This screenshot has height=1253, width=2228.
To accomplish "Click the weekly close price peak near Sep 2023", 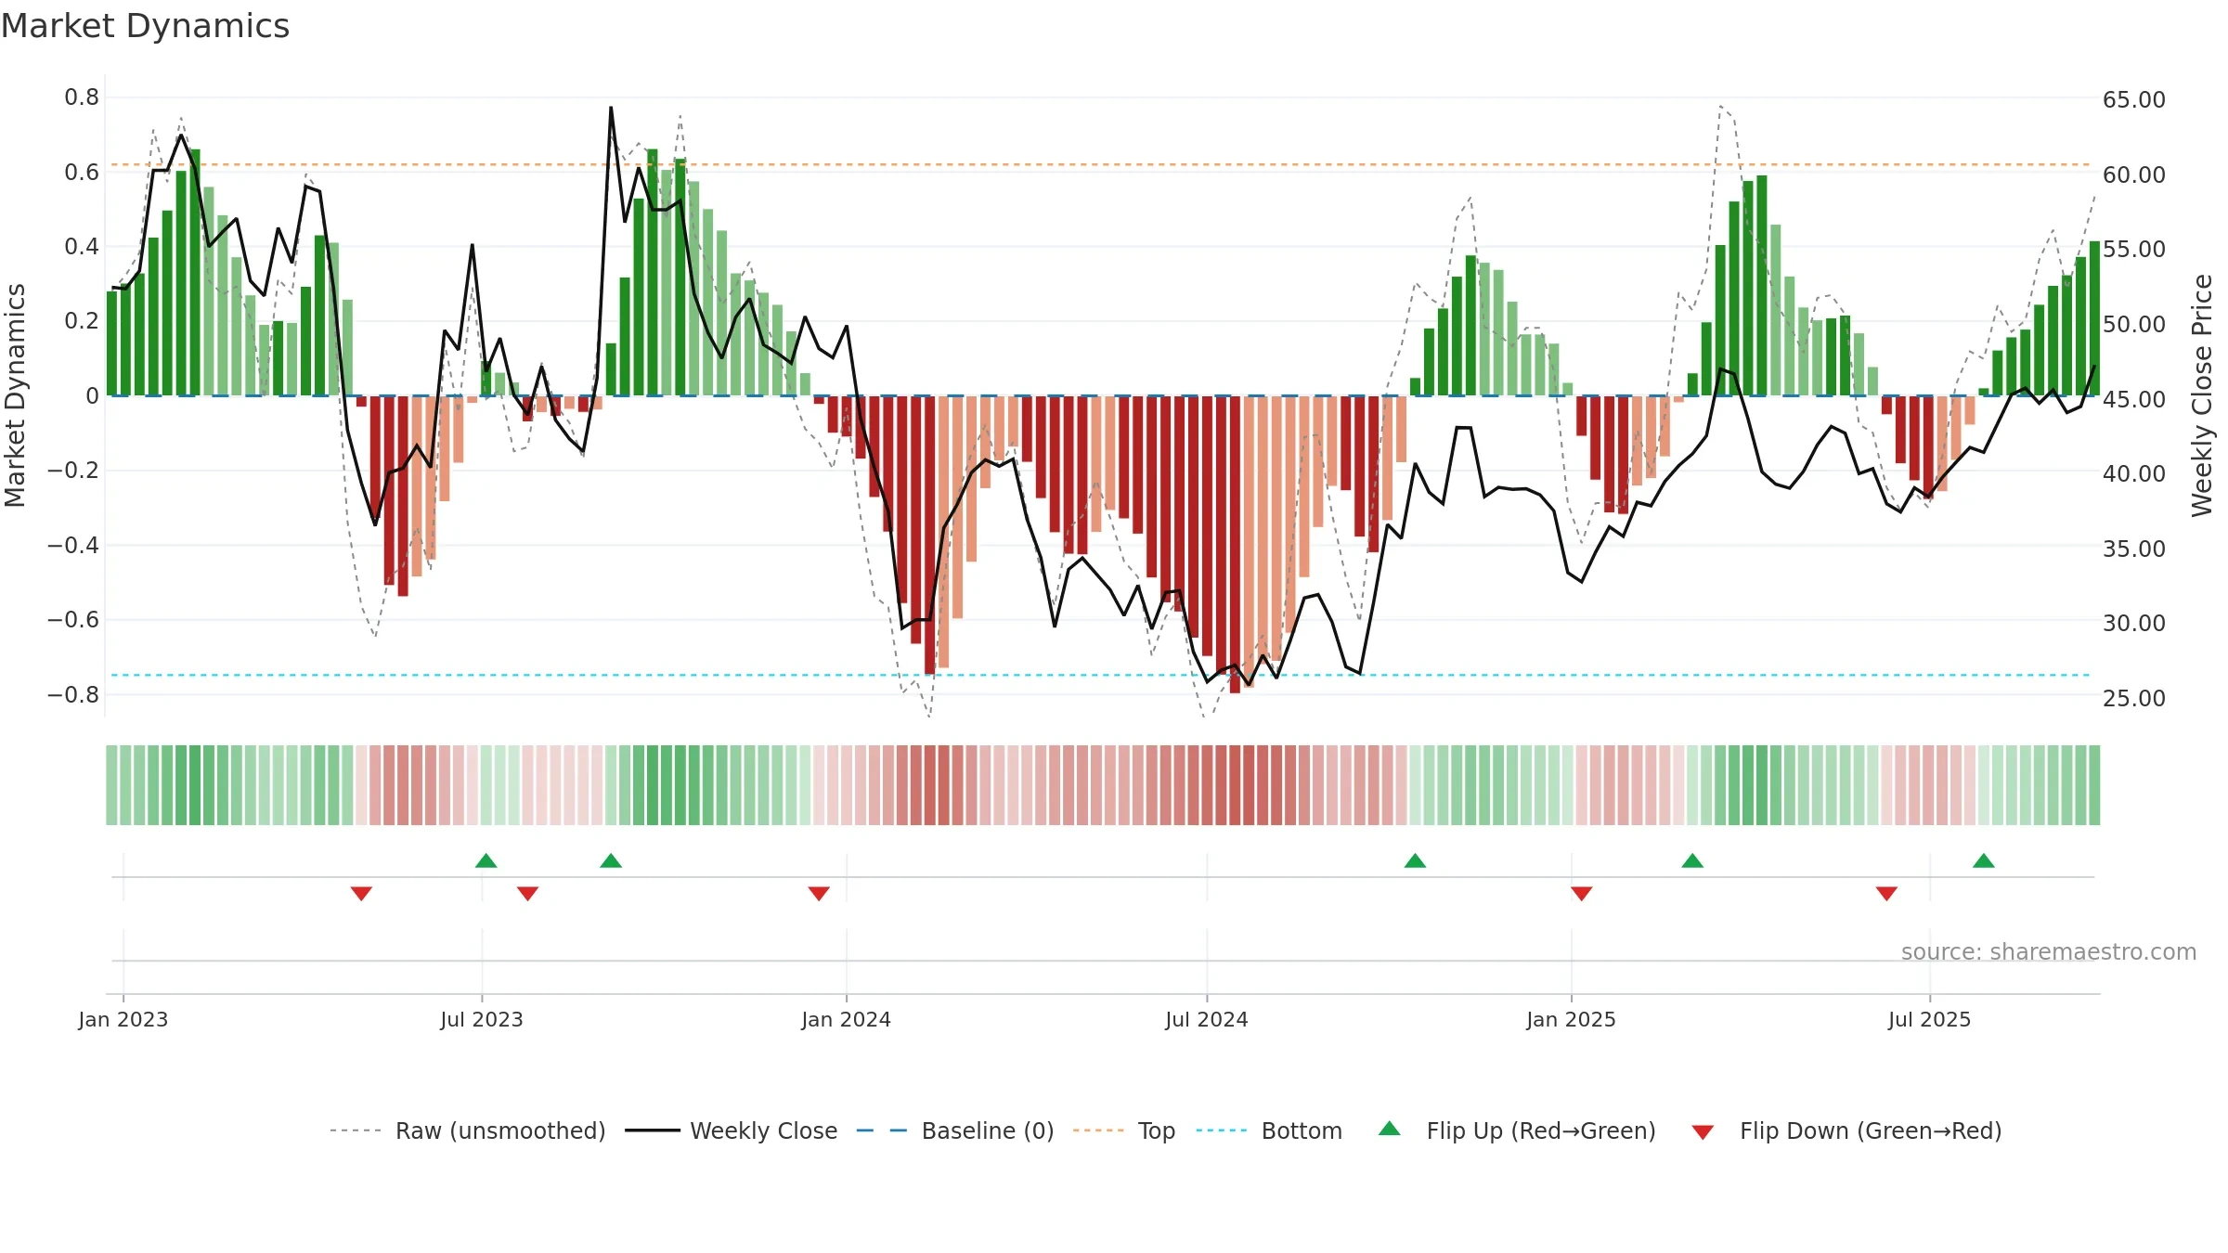I will pos(611,108).
